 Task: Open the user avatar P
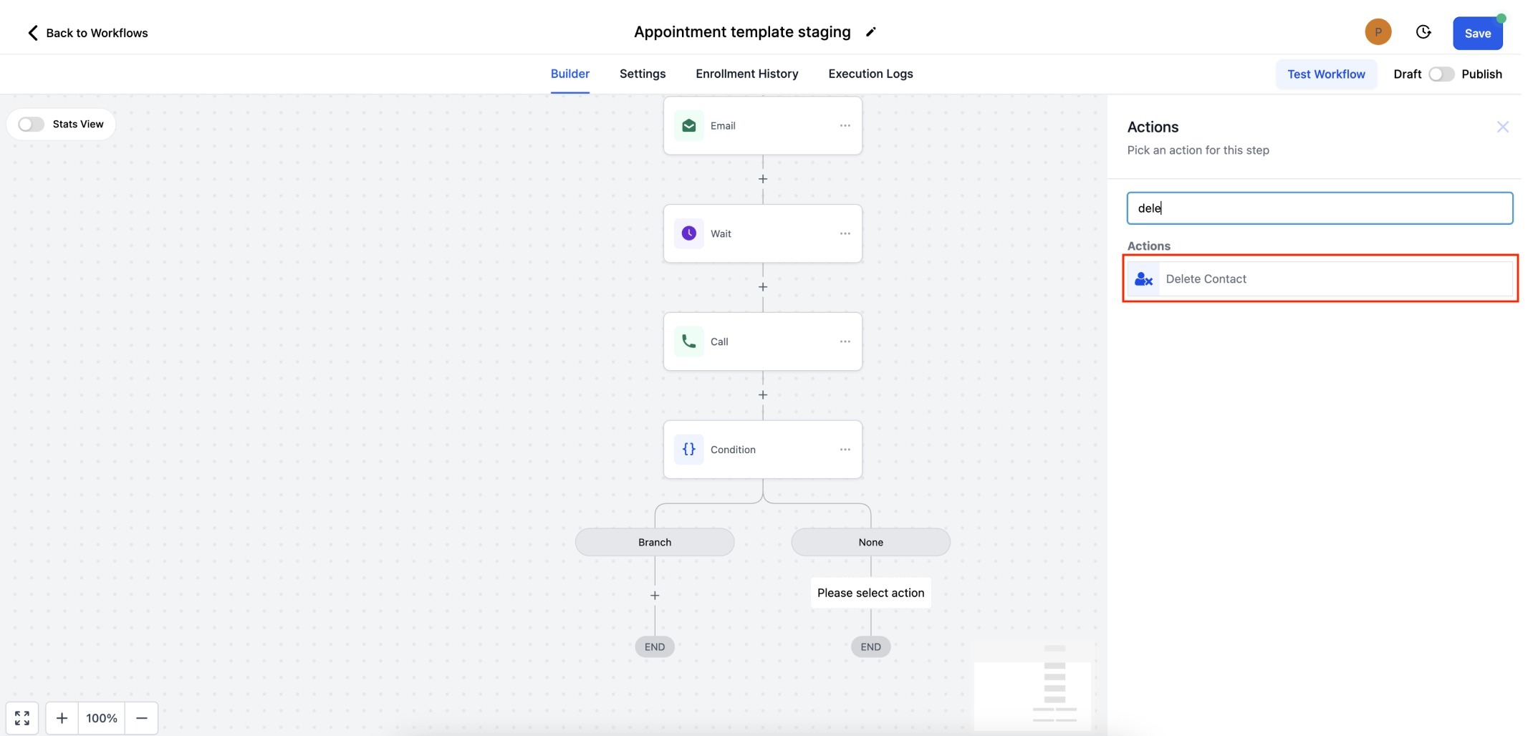coord(1378,32)
